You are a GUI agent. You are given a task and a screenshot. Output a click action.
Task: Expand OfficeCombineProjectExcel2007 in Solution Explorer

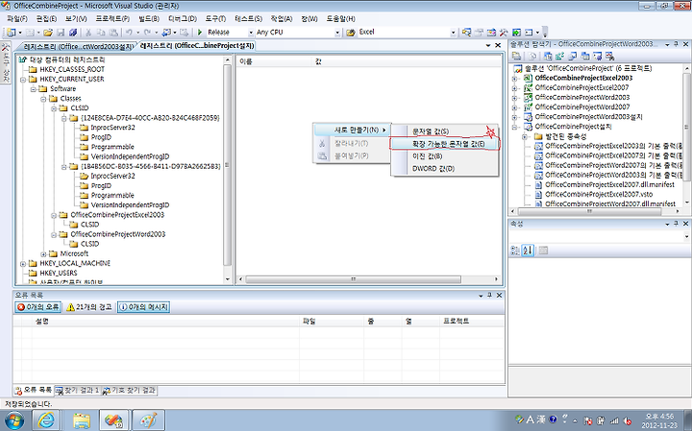pos(514,87)
